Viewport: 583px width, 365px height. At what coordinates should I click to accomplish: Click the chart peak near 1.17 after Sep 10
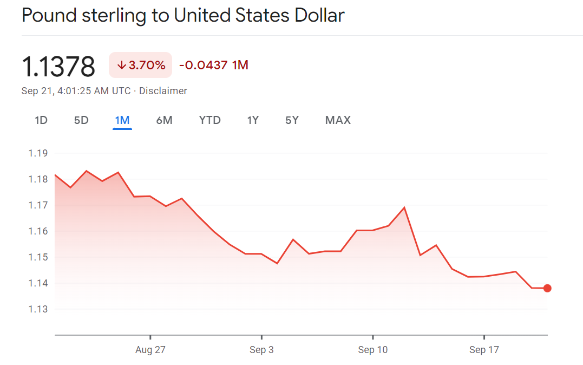click(x=404, y=207)
